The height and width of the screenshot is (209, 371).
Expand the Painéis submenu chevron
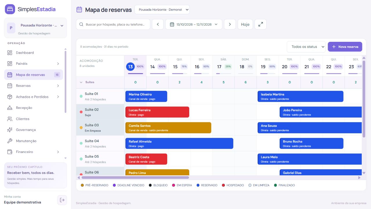pos(58,64)
